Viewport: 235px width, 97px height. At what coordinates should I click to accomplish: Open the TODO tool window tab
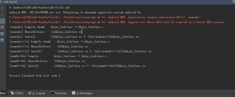pos(17,93)
